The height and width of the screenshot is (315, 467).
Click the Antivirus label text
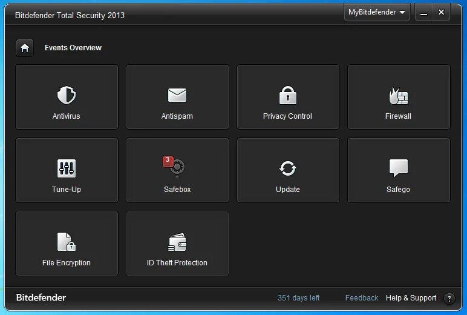[x=66, y=116]
